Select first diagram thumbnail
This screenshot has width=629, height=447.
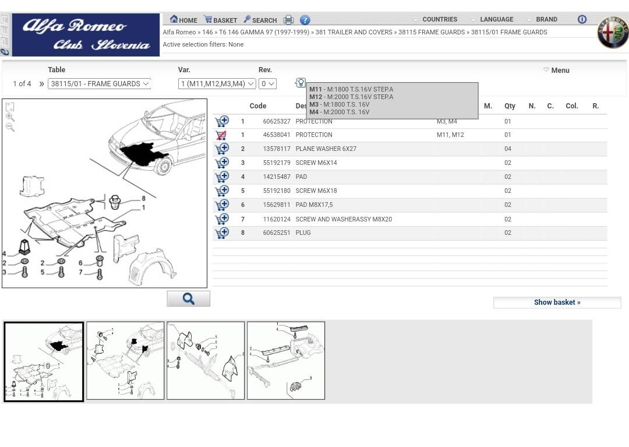pyautogui.click(x=44, y=361)
